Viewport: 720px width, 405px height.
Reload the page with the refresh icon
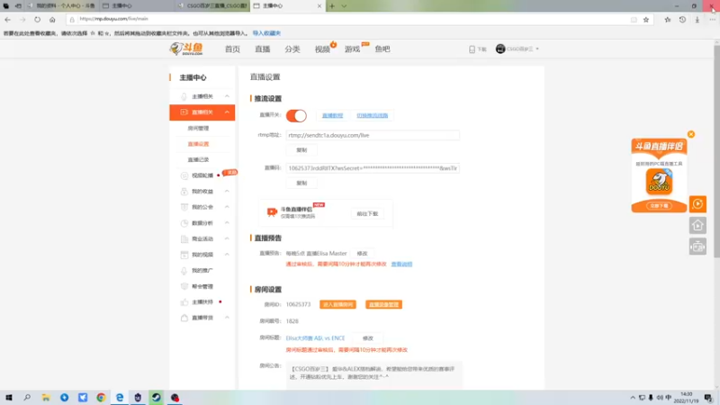[x=37, y=19]
